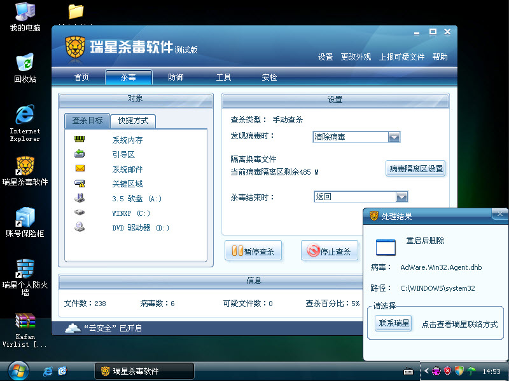Image resolution: width=509 pixels, height=381 pixels.
Task: Click 瑞星杀毒软件 taskbar button
Action: 144,371
